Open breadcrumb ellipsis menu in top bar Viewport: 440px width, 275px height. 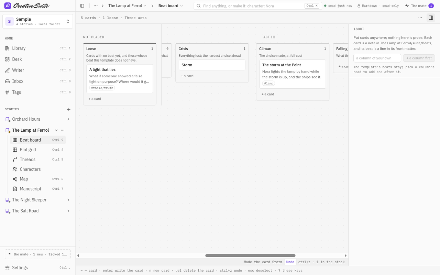tap(96, 6)
